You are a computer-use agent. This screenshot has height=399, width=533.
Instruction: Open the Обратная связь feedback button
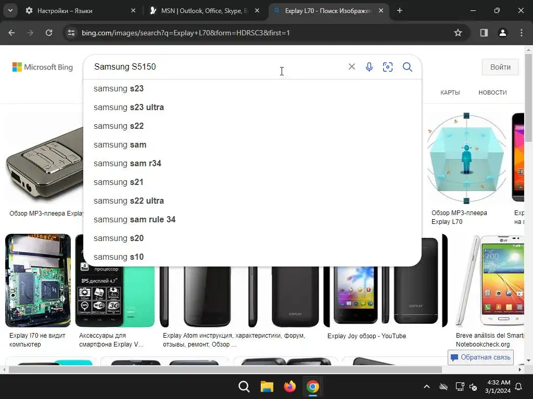480,357
